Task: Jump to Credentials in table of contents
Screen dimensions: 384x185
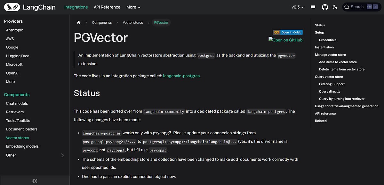Action: (328, 40)
